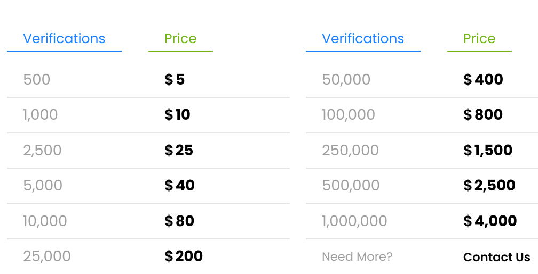Select the 250,000 verifications row
The image size is (538, 274).
tap(351, 151)
